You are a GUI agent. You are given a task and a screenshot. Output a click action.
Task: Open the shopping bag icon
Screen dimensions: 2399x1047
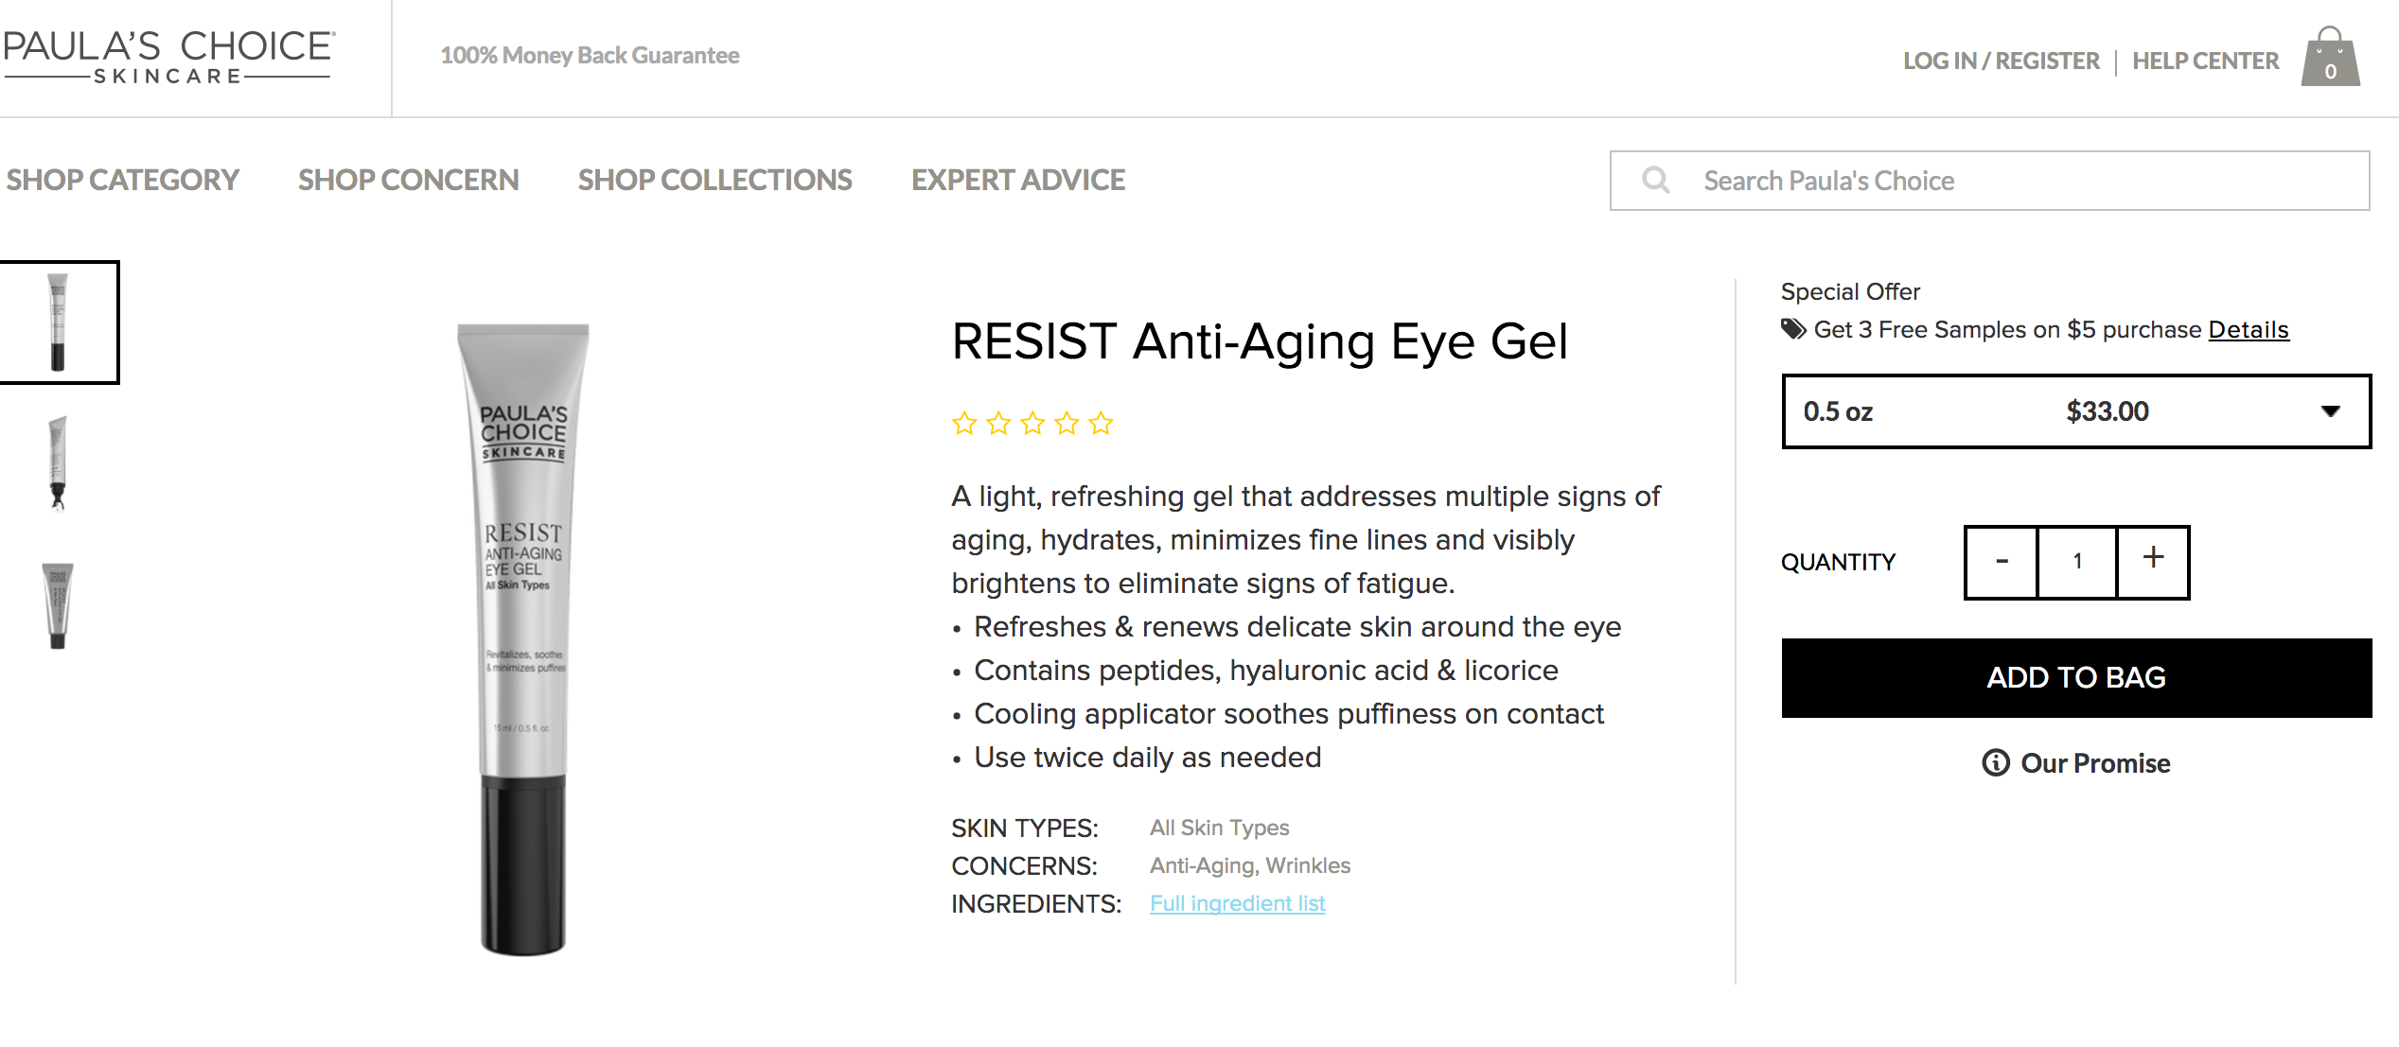pos(2330,59)
